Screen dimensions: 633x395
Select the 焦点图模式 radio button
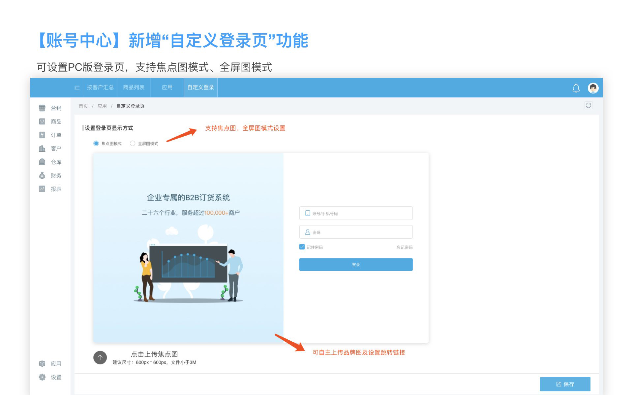click(96, 144)
